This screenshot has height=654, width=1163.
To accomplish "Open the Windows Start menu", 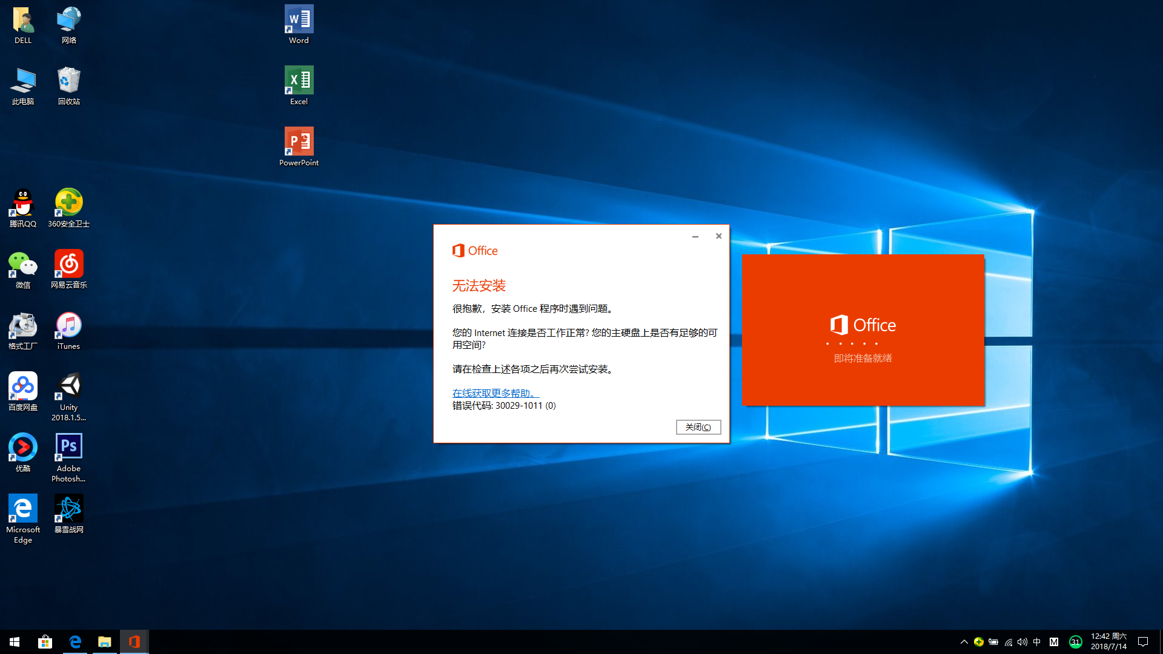I will (15, 642).
